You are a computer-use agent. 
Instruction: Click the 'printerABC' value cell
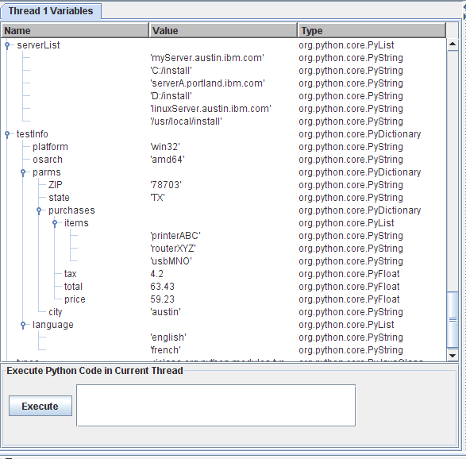point(175,236)
